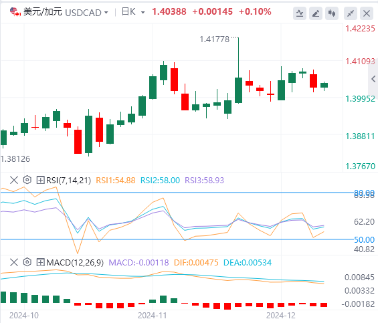Click the RSI2:58.00 value
Image resolution: width=378 pixels, height=323 pixels.
[160, 181]
